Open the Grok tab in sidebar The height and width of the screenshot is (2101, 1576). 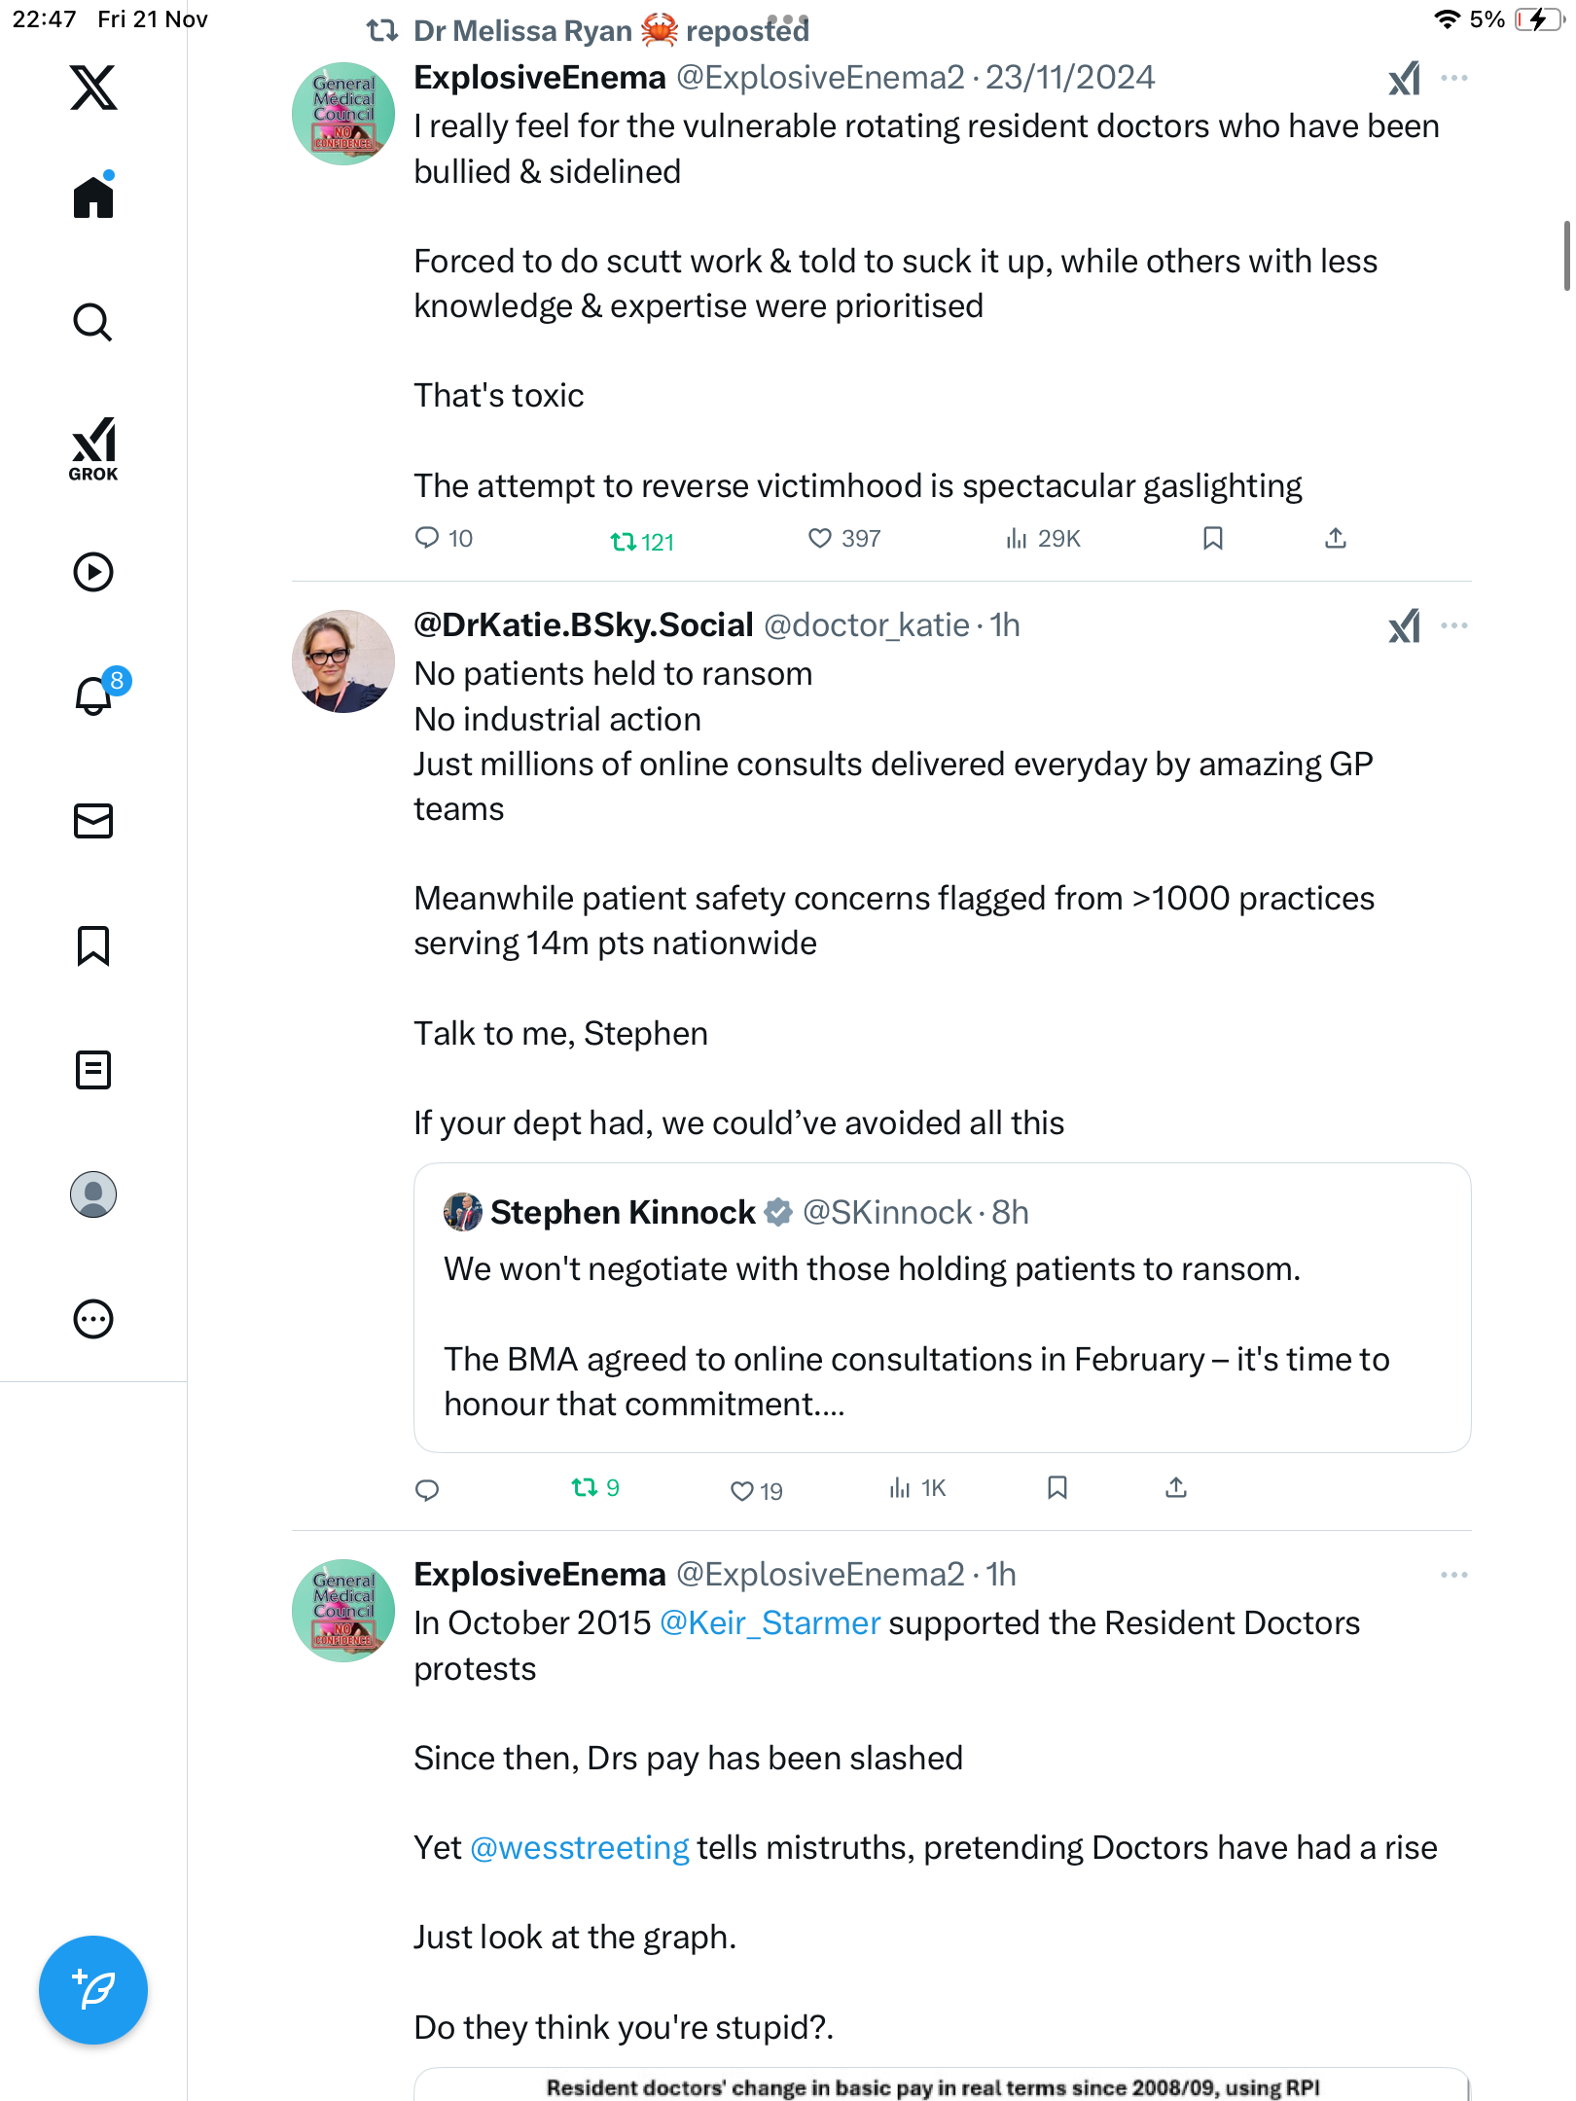coord(93,449)
